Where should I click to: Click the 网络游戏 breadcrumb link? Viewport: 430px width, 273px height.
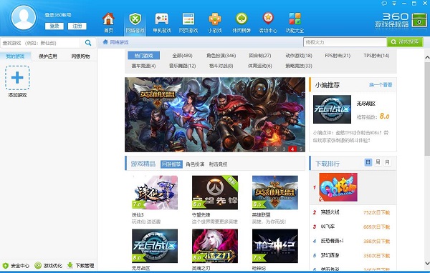point(119,42)
